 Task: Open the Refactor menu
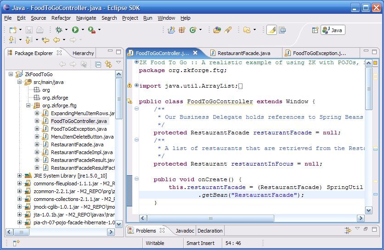61,18
